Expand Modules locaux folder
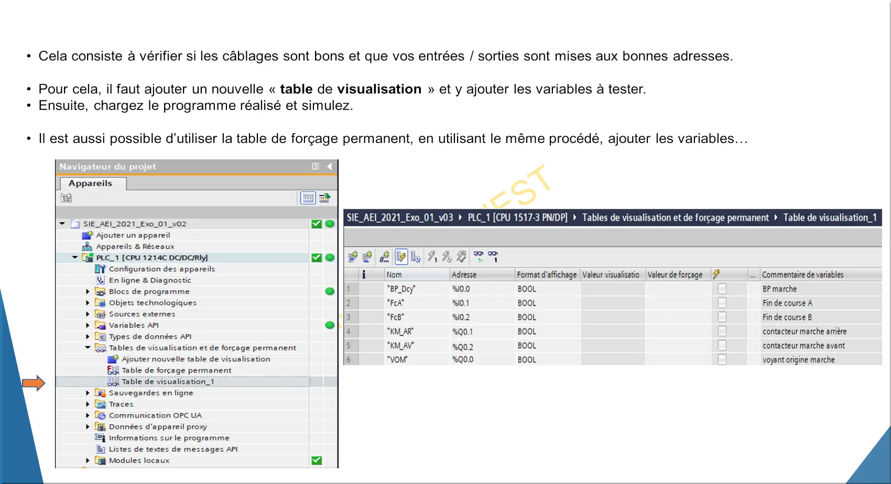891x484 pixels. pyautogui.click(x=88, y=460)
